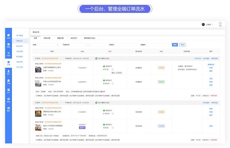
Task: Click 合并发货 in the ¥497.80 order header
Action: (198, 59)
